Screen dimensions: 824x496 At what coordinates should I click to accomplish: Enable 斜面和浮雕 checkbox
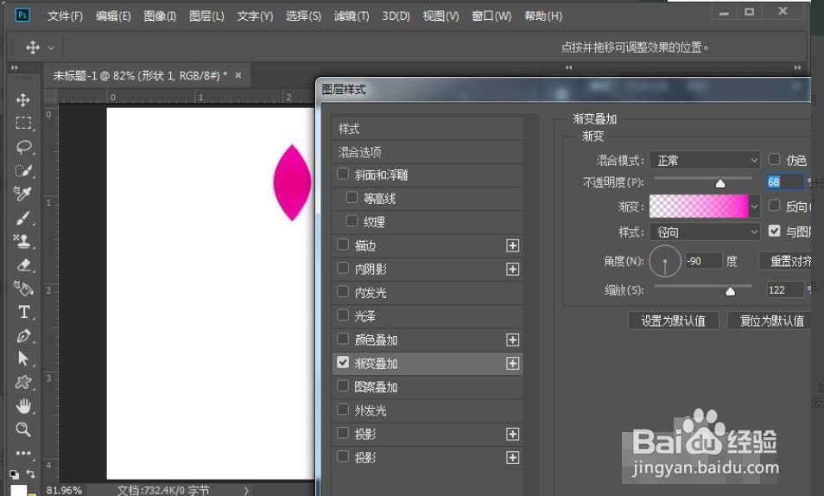click(x=343, y=174)
